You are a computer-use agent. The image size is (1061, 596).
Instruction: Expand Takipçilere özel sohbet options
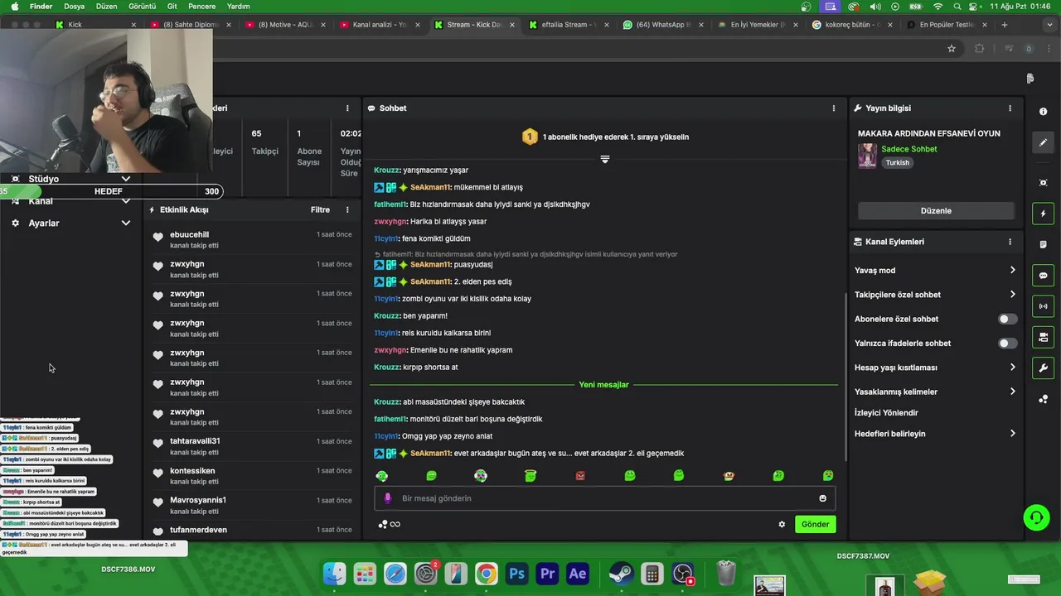coord(935,295)
